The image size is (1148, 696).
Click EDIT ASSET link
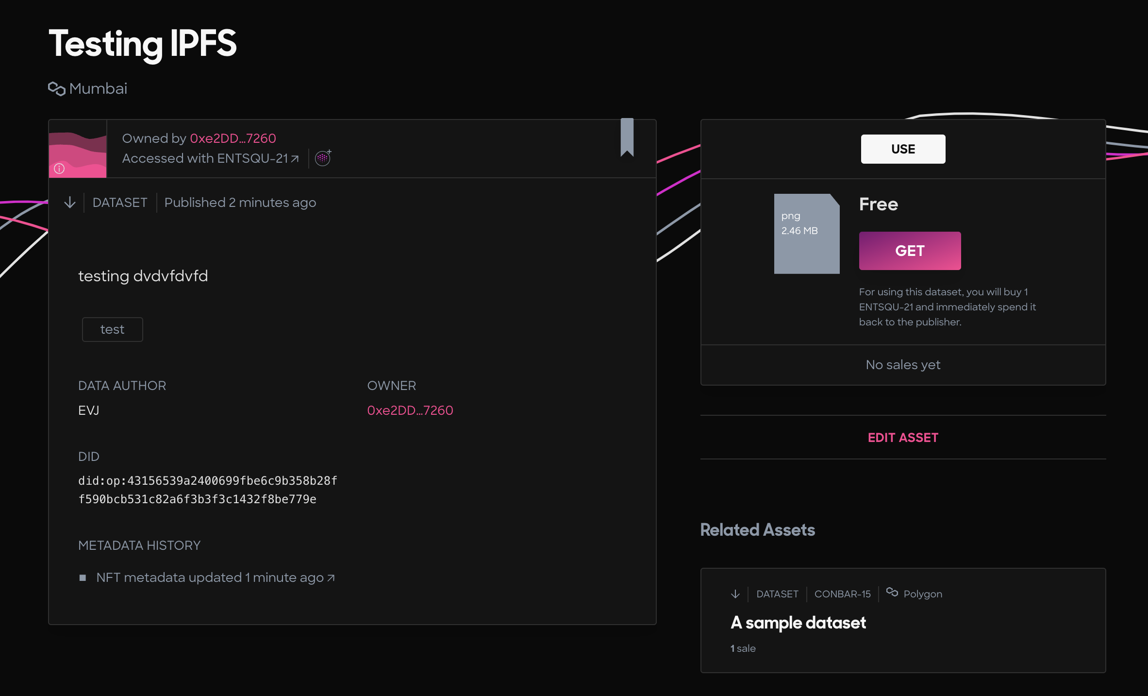pyautogui.click(x=902, y=438)
